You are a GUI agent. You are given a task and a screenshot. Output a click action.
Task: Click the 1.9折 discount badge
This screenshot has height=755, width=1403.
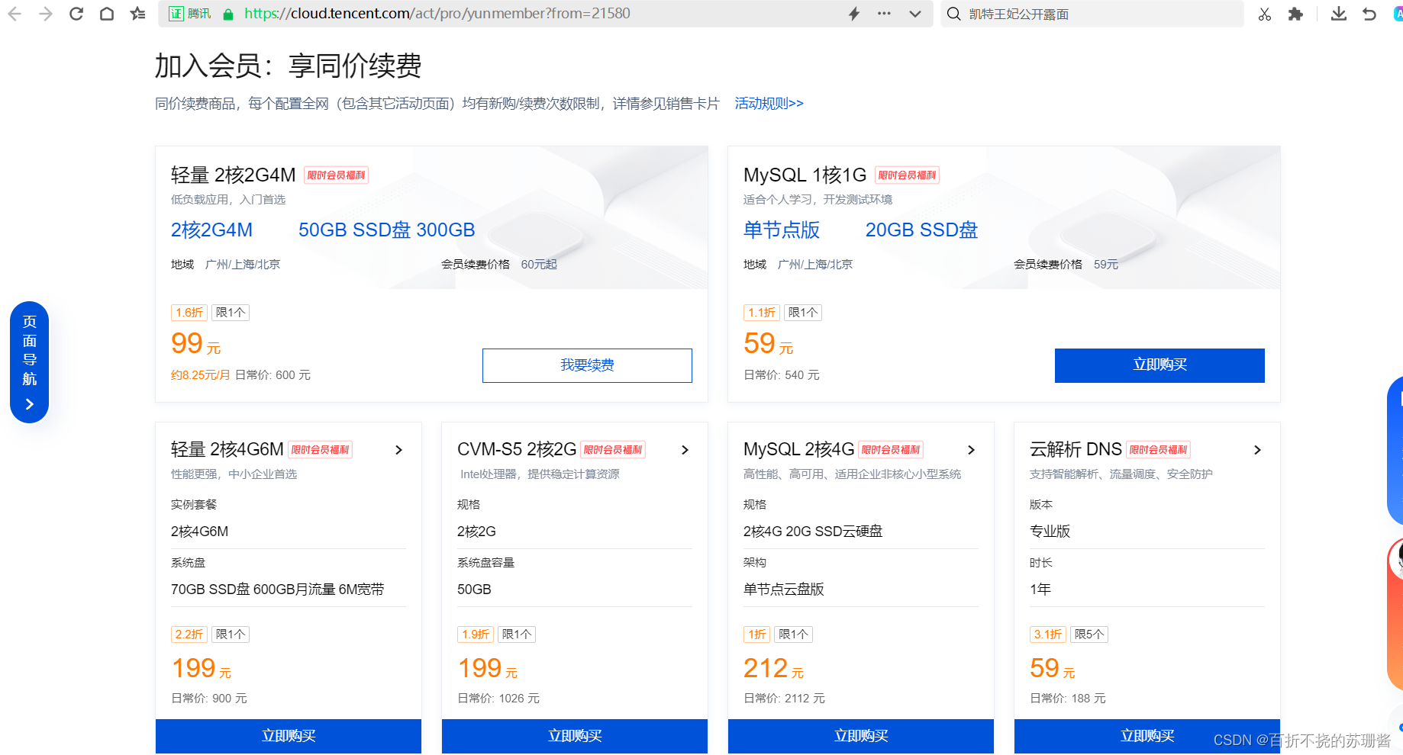(476, 635)
